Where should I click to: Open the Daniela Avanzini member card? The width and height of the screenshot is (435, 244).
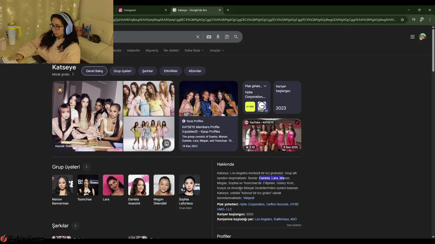pos(139,190)
